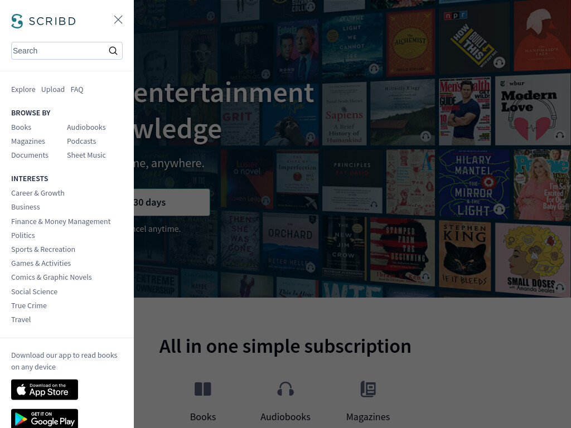Select the Hillbilly Elegy cover

click(403, 113)
